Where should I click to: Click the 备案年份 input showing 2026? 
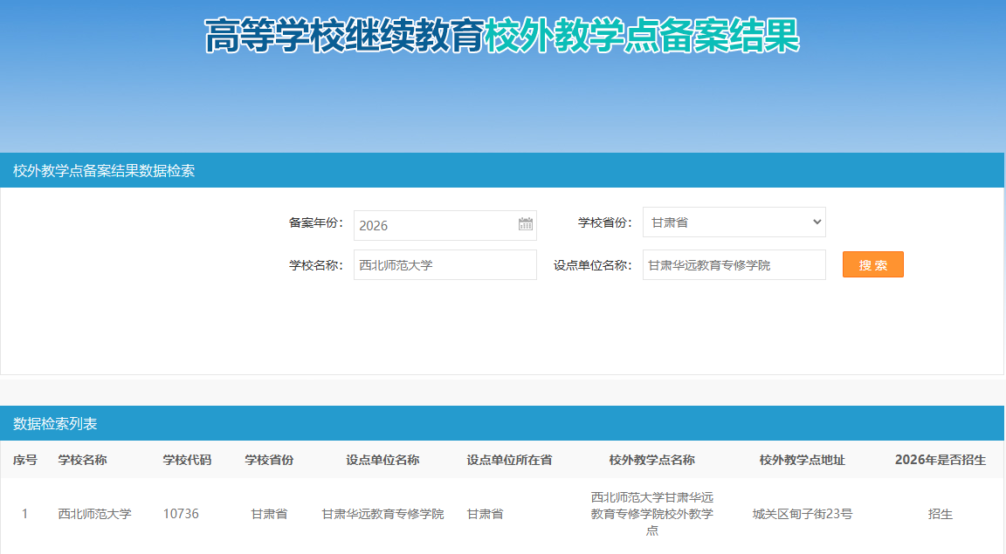click(x=444, y=226)
